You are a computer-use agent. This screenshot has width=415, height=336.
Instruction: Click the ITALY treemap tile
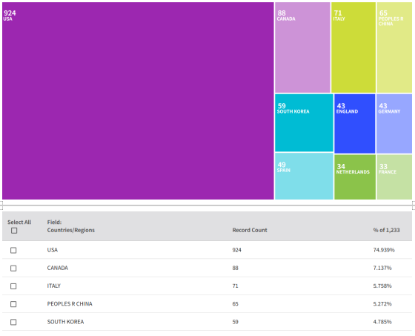[353, 47]
